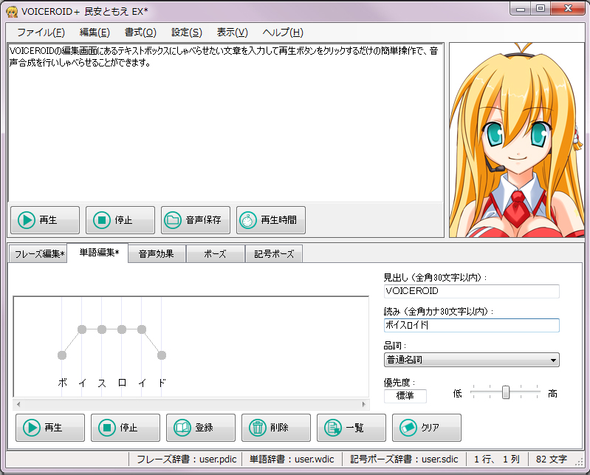Click the 見出し field containing VOICEROID
The height and width of the screenshot is (475, 590).
(471, 291)
